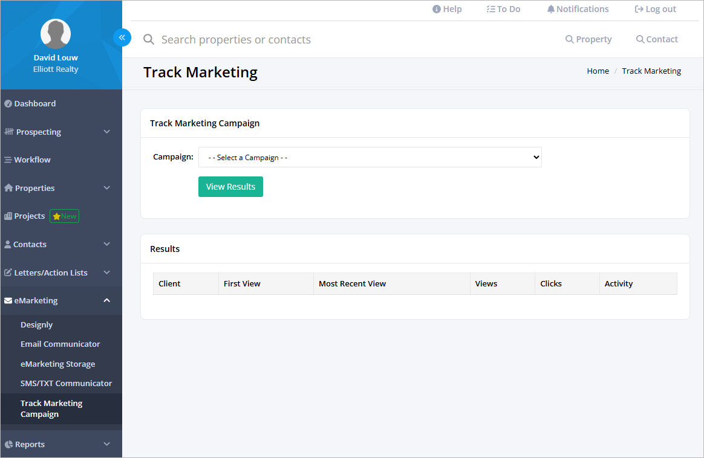Screen dimensions: 704x458
Task: Log out of the account
Action: click(x=655, y=9)
